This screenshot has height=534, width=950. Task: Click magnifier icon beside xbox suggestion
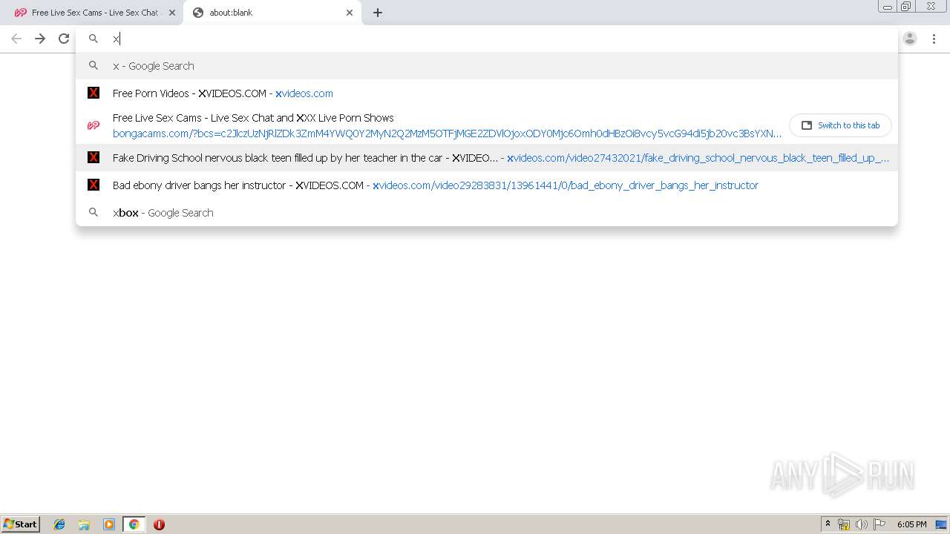(94, 213)
